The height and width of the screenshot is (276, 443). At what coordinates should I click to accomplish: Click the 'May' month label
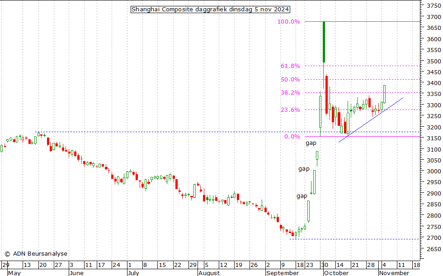point(14,273)
